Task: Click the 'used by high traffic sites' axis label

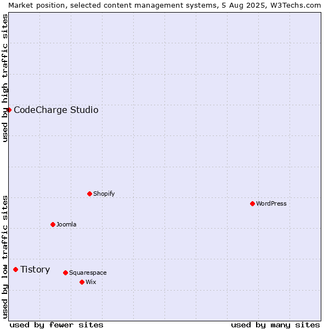Action: pos(4,78)
